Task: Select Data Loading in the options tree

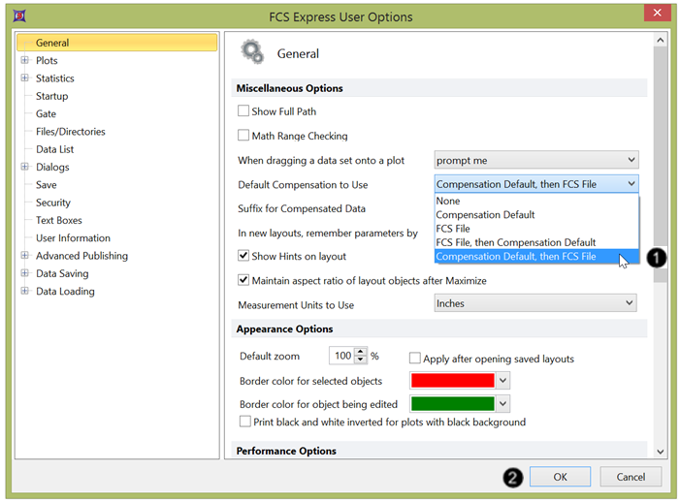Action: coord(66,292)
